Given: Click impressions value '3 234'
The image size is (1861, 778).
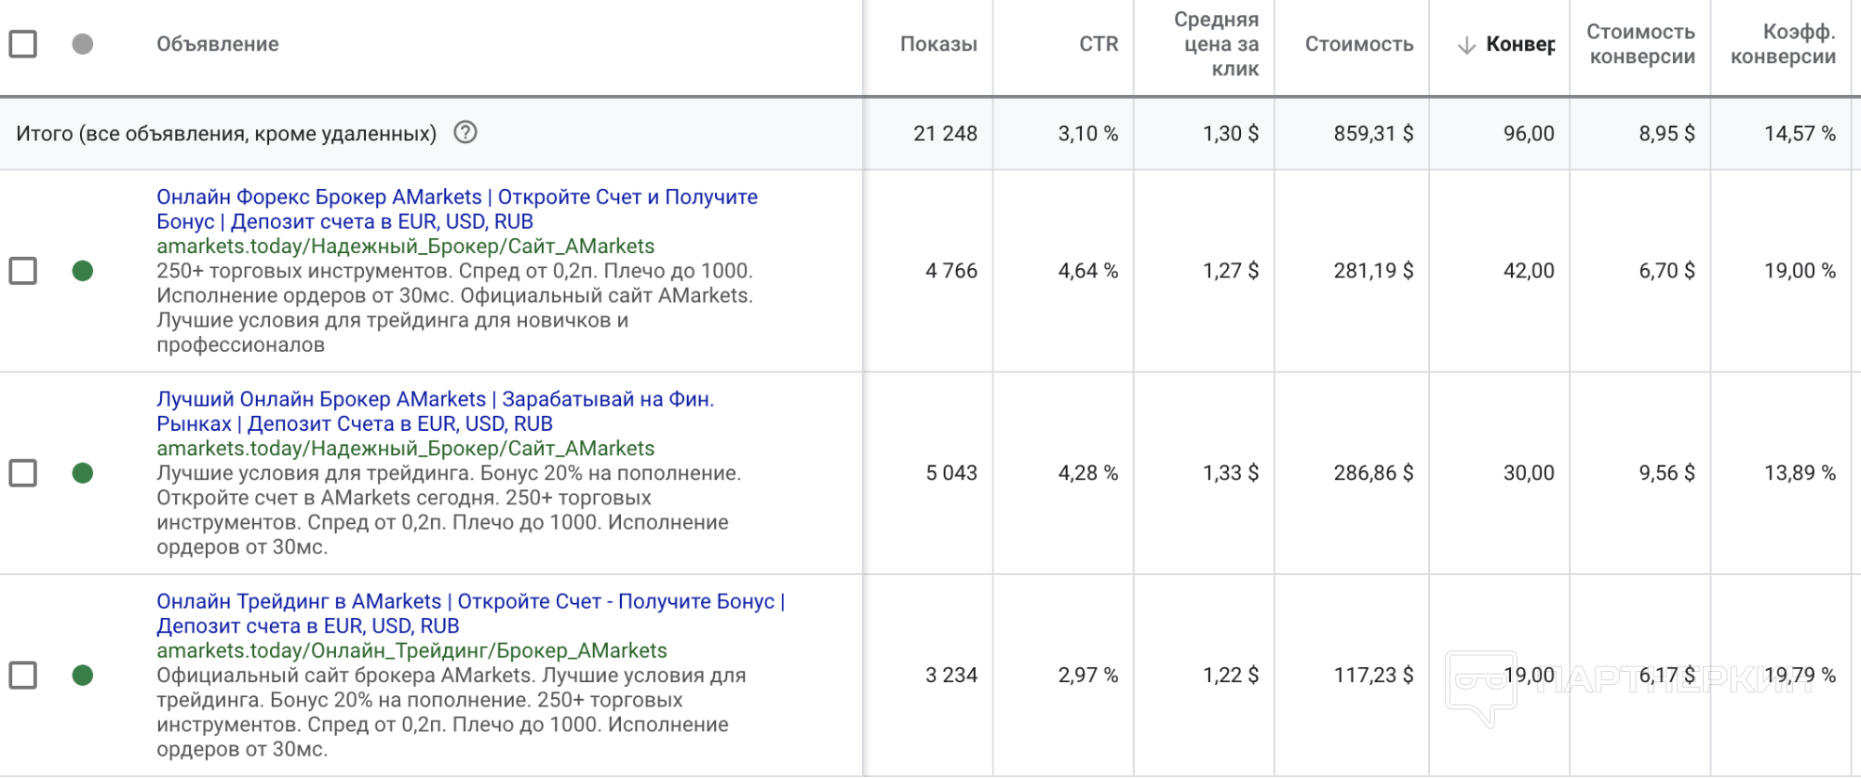Looking at the screenshot, I should 951,675.
